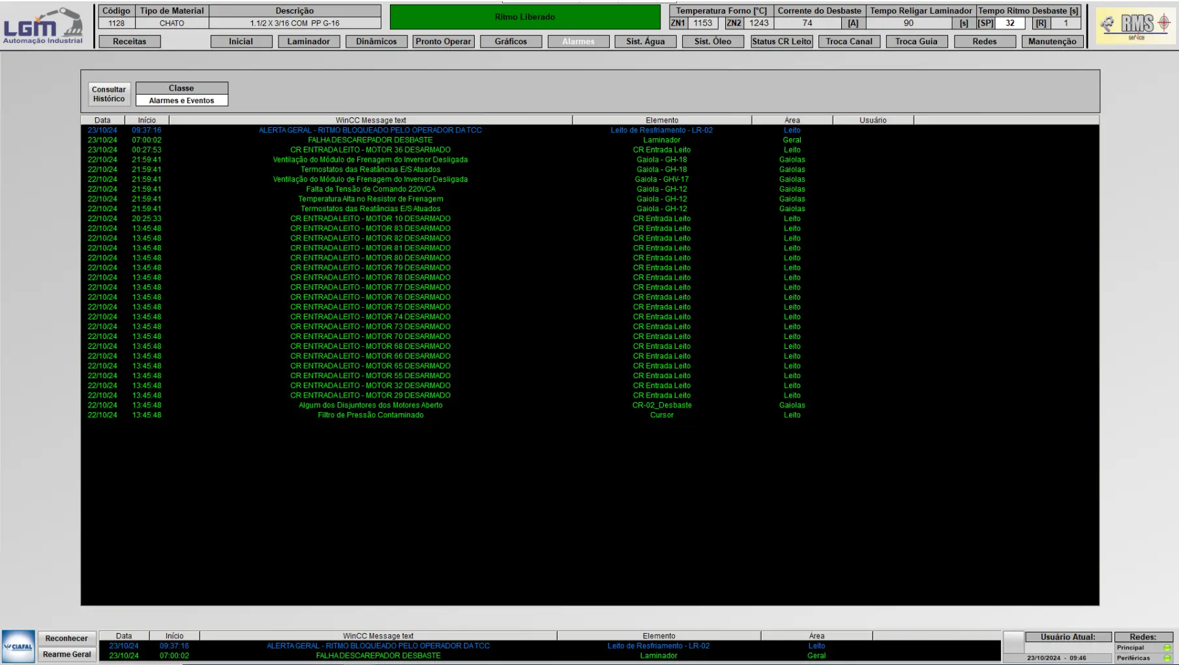Screen dimensions: 1179x665
Task: Open the Gráficos page
Action: tap(511, 42)
